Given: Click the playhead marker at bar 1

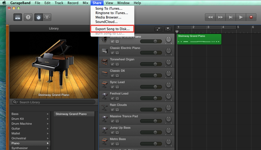Looking at the screenshot, I should pos(177,31).
